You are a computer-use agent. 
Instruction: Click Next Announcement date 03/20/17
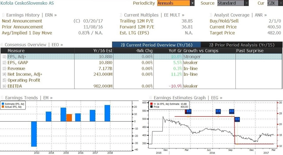pos(93,21)
